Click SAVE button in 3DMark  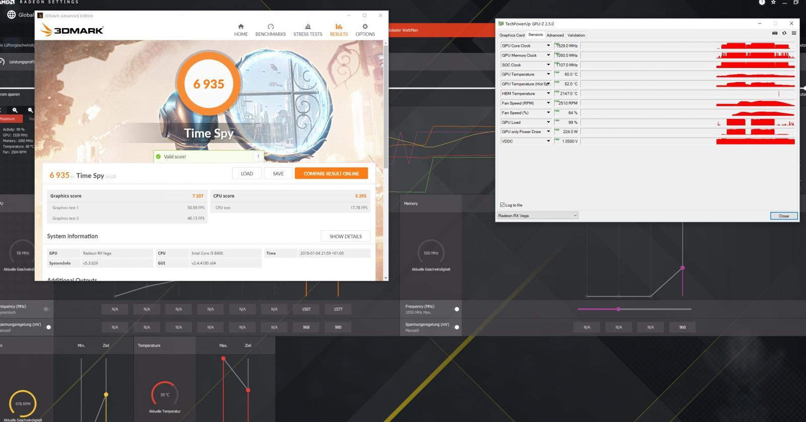(278, 174)
